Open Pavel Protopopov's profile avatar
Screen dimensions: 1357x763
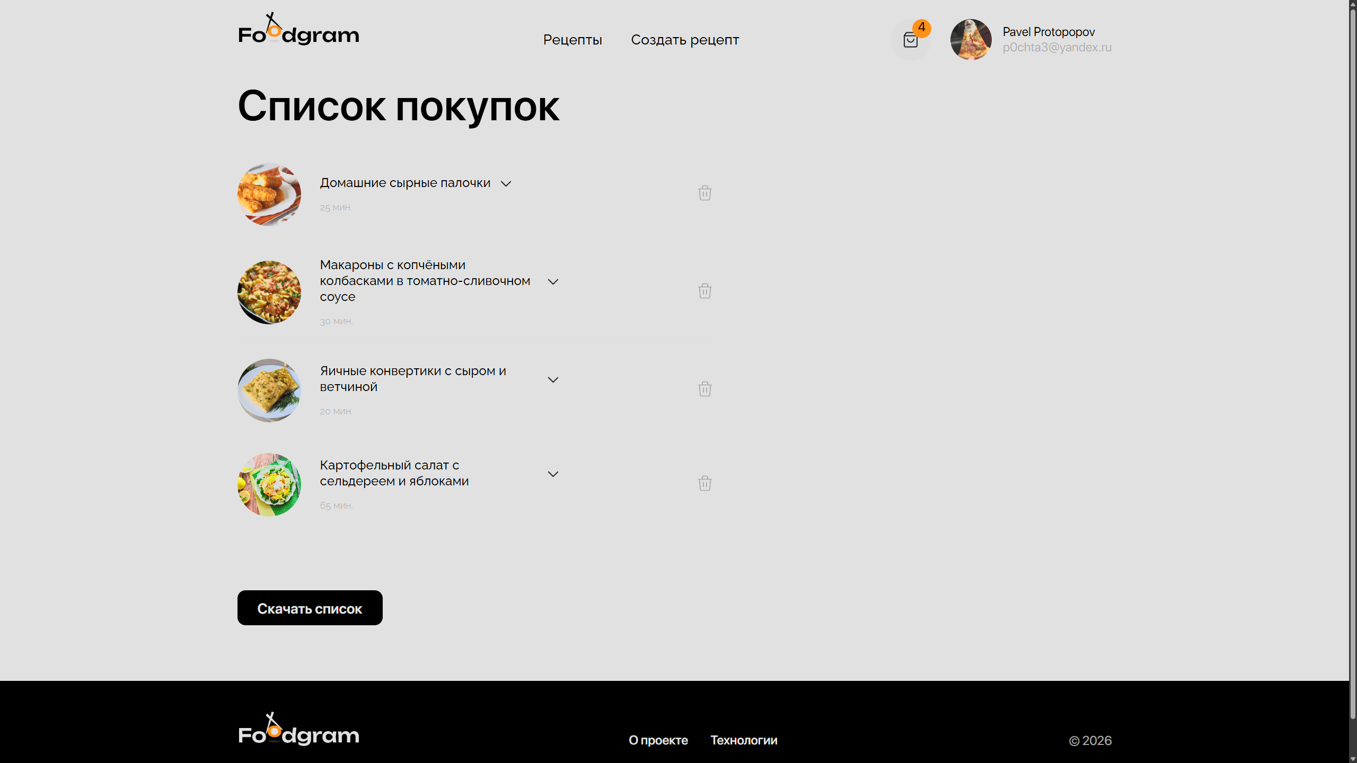[971, 40]
